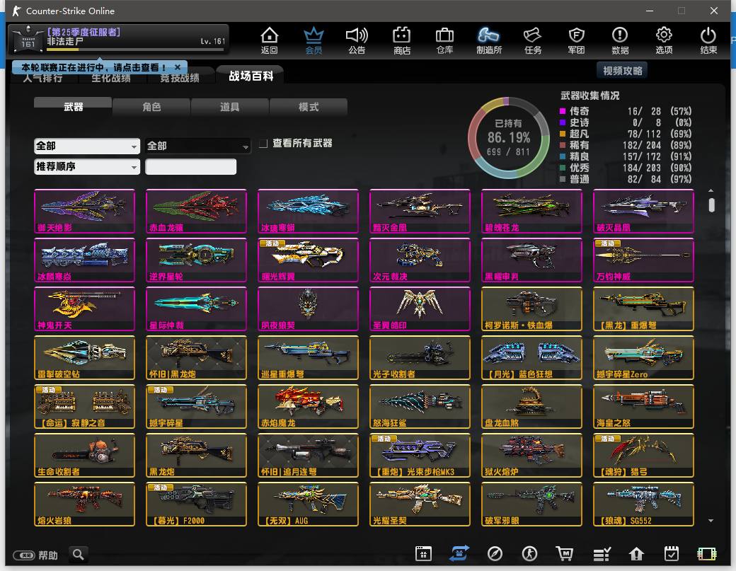Click the 视频攻略 button

pos(622,70)
